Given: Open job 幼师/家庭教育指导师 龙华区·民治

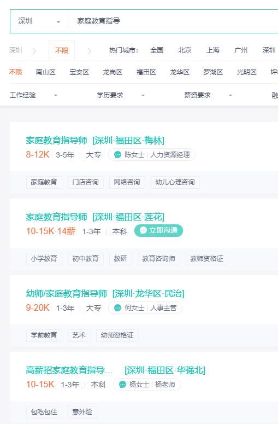Looking at the screenshot, I should tap(105, 293).
